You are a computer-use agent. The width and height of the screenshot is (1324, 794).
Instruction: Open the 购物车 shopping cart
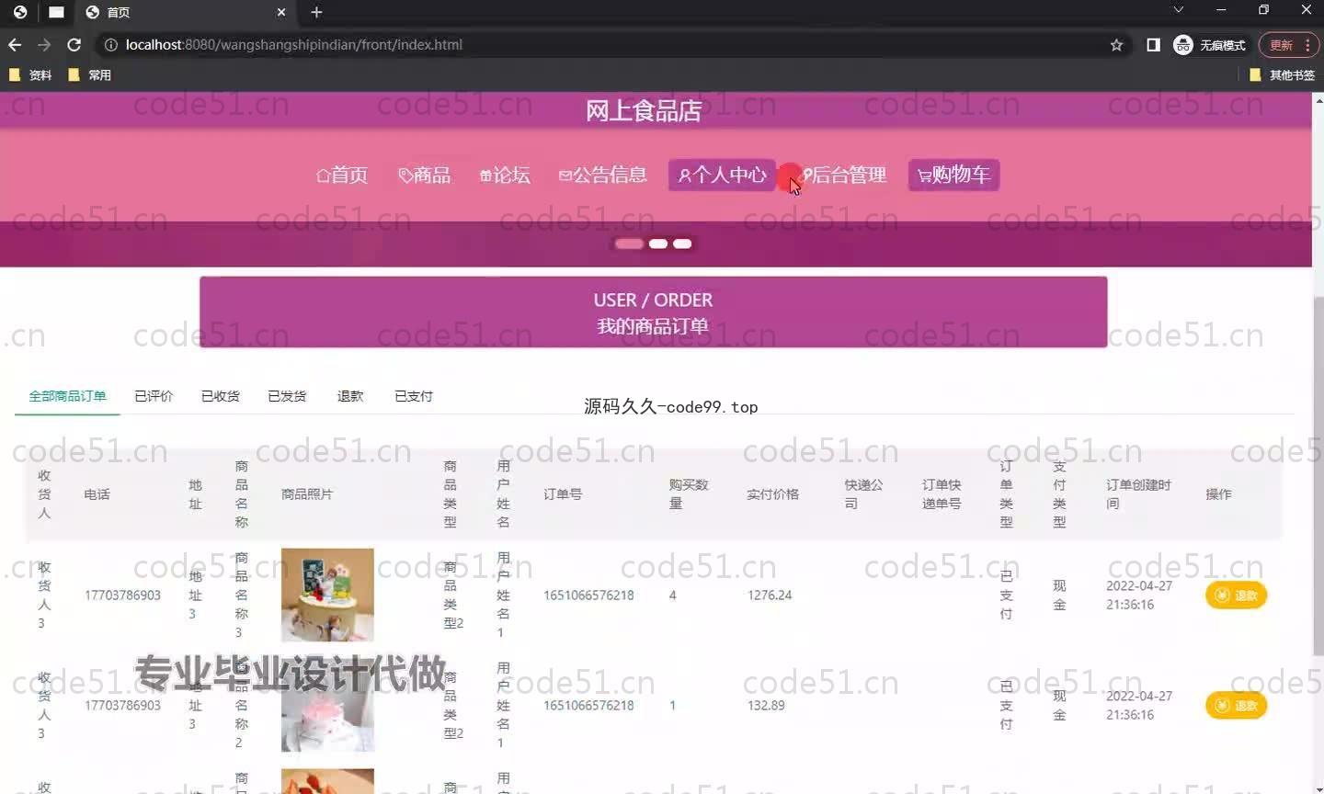click(x=953, y=175)
